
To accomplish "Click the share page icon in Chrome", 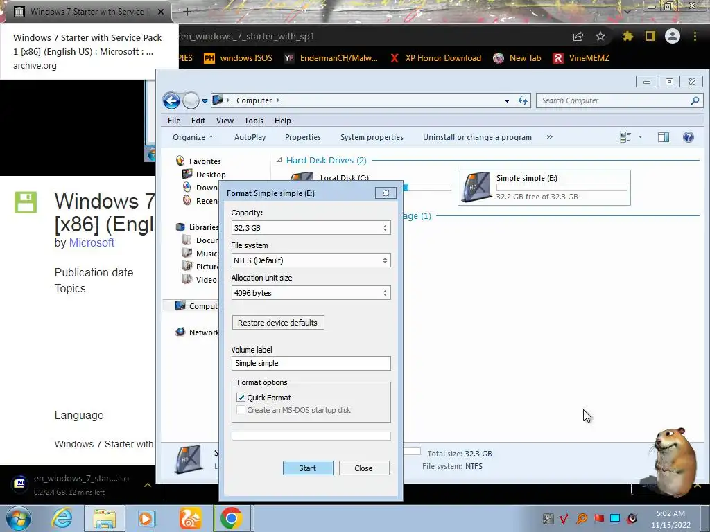I will tap(578, 36).
